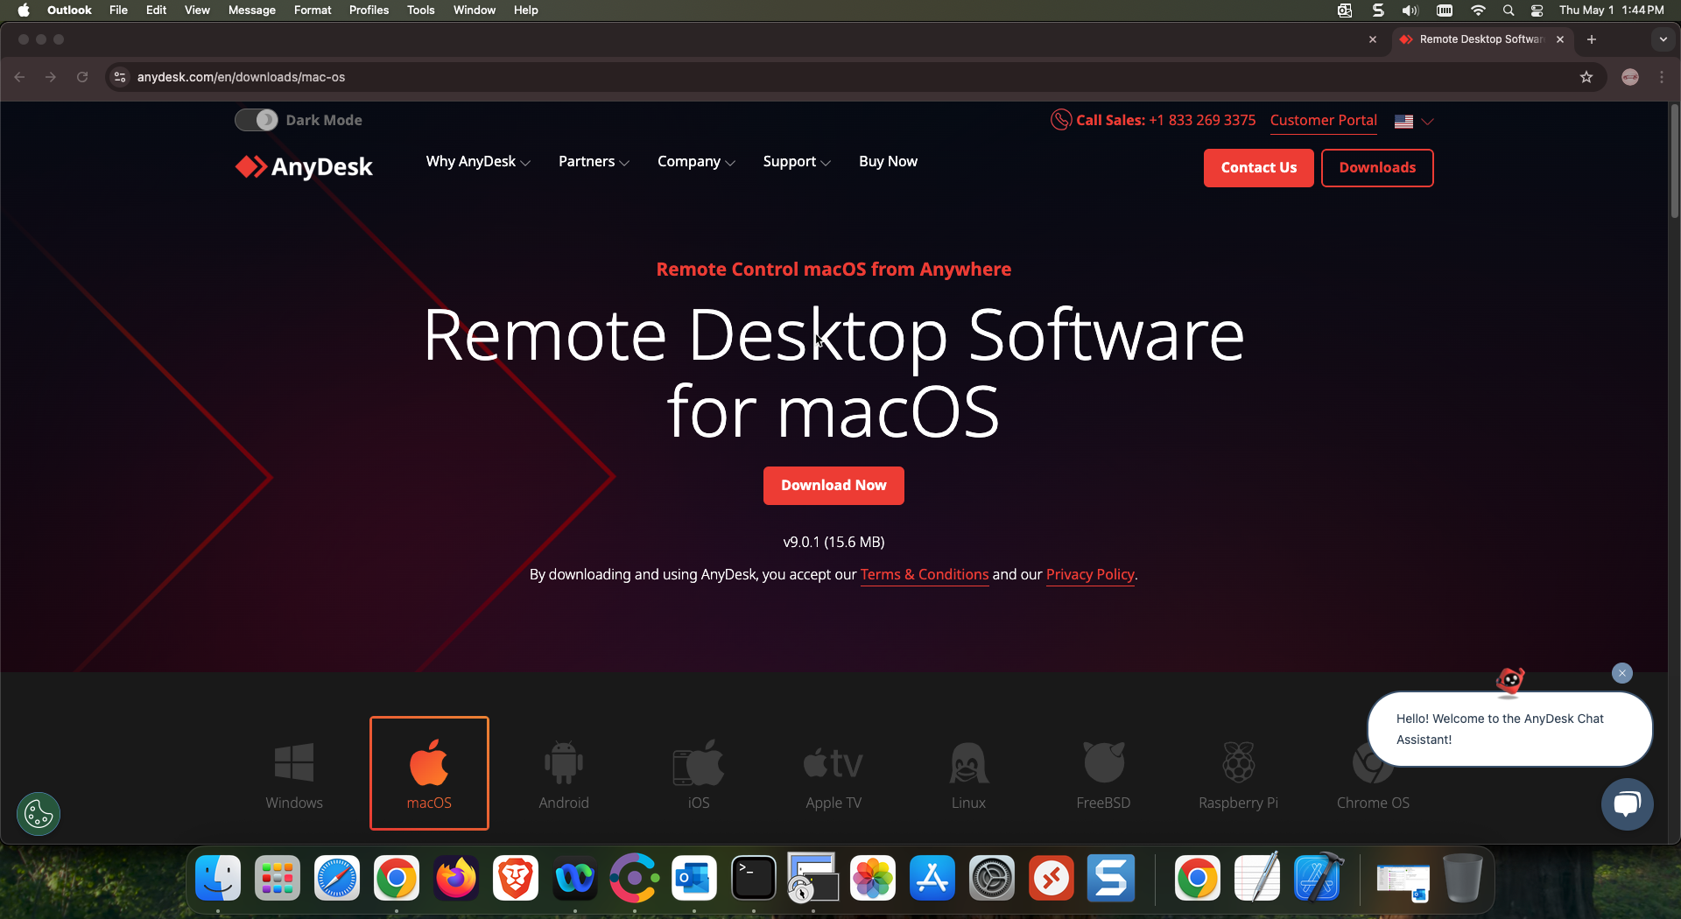The image size is (1681, 919).
Task: Expand the Support dropdown
Action: point(796,162)
